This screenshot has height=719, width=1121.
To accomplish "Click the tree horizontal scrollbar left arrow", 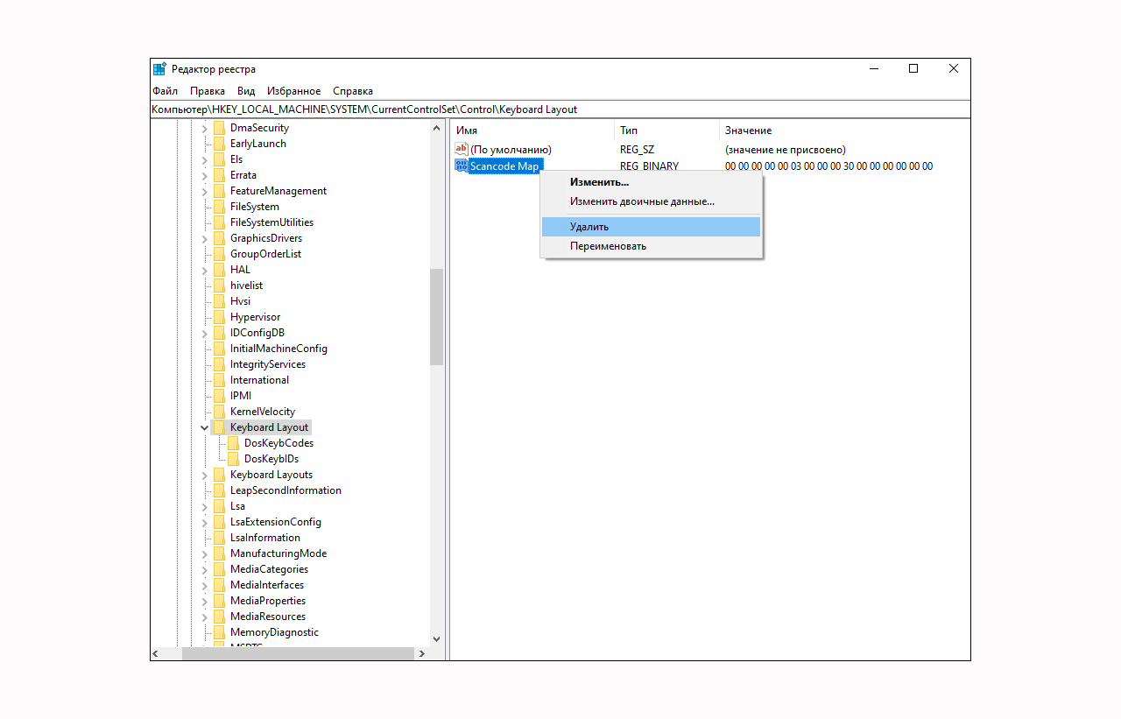I will coord(158,653).
